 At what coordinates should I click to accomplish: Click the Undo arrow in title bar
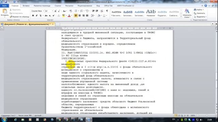point(14,2)
